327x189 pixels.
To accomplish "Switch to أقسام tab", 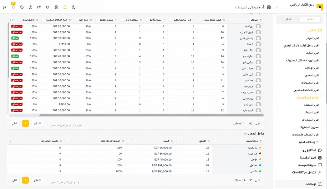I will coord(289,19).
